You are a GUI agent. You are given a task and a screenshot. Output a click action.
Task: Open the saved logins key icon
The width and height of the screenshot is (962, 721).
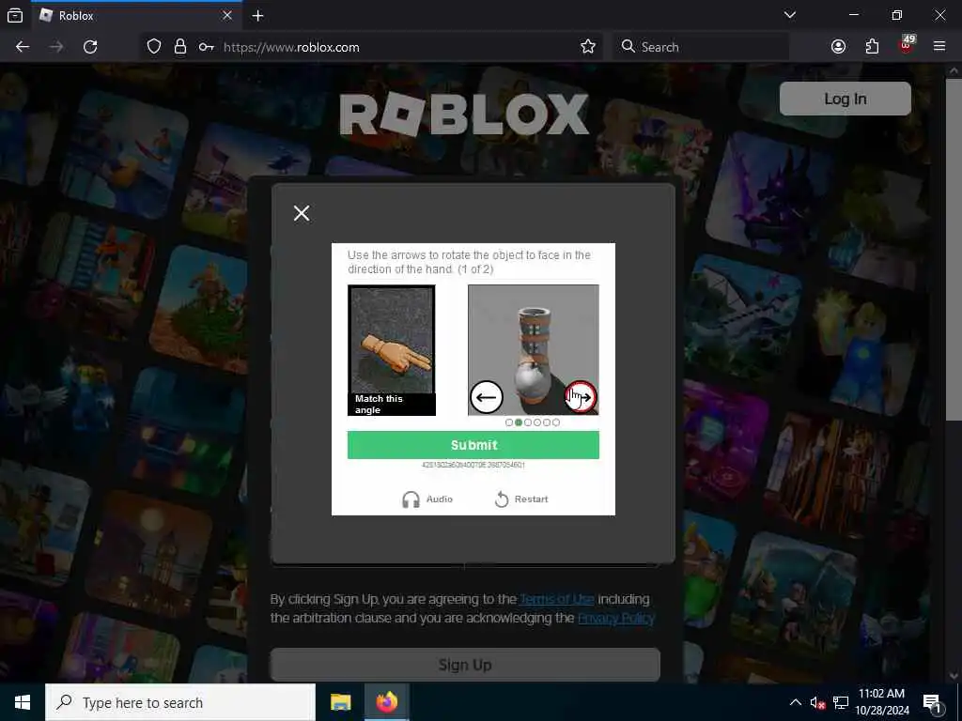pos(206,47)
